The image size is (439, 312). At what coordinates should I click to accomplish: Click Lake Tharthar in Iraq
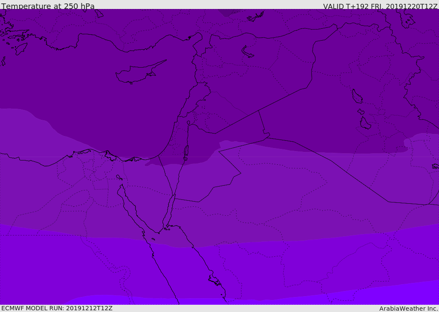pyautogui.click(x=357, y=96)
